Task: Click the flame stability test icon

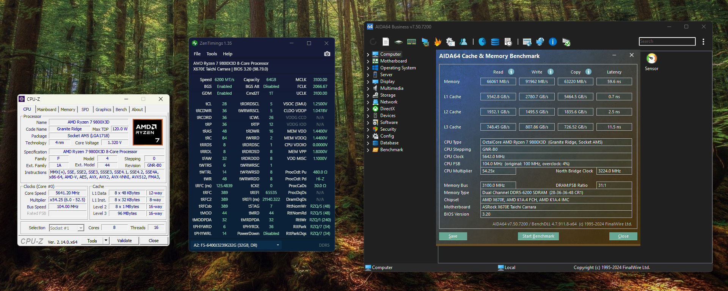Action: [438, 42]
